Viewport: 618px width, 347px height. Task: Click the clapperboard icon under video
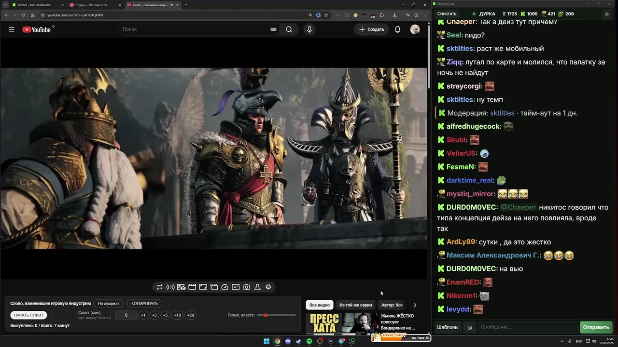tap(192, 287)
